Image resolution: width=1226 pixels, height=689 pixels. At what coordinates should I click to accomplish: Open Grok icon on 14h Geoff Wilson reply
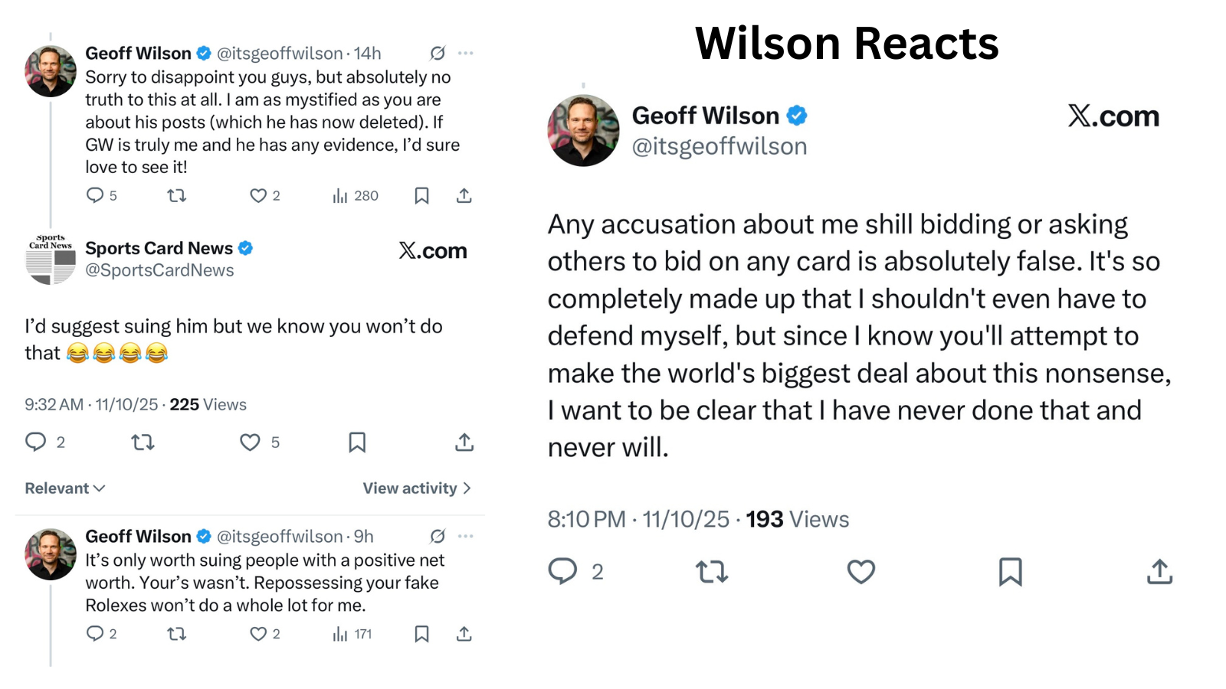[x=438, y=53]
